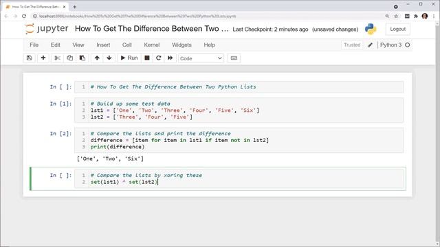Restart the kernel icon
The image size is (440, 247).
159,58
